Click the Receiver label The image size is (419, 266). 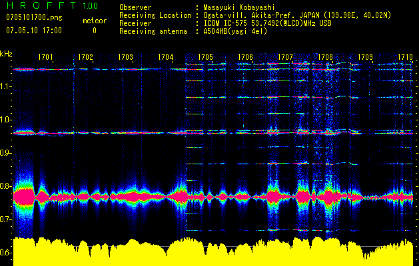(135, 23)
